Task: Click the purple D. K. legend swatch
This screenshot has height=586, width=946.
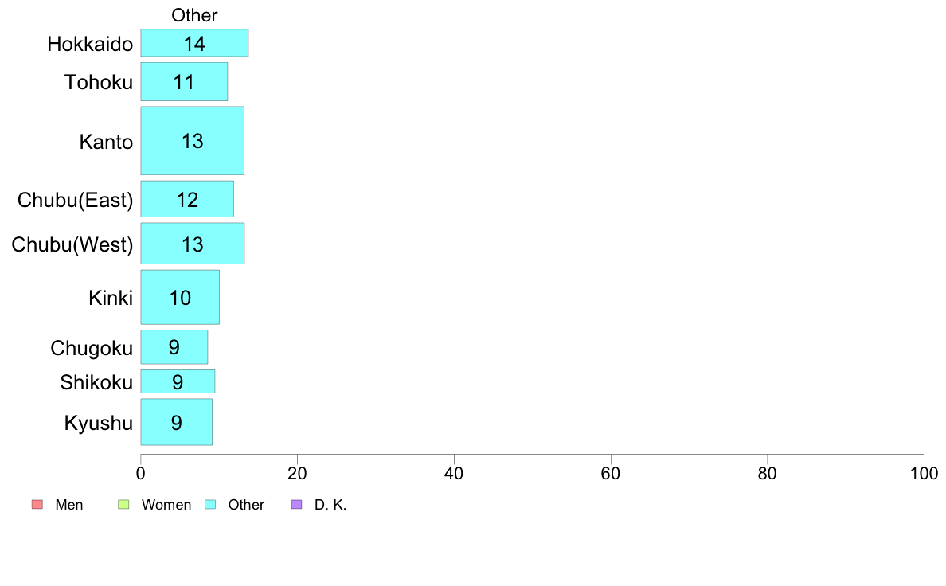Action: click(297, 504)
